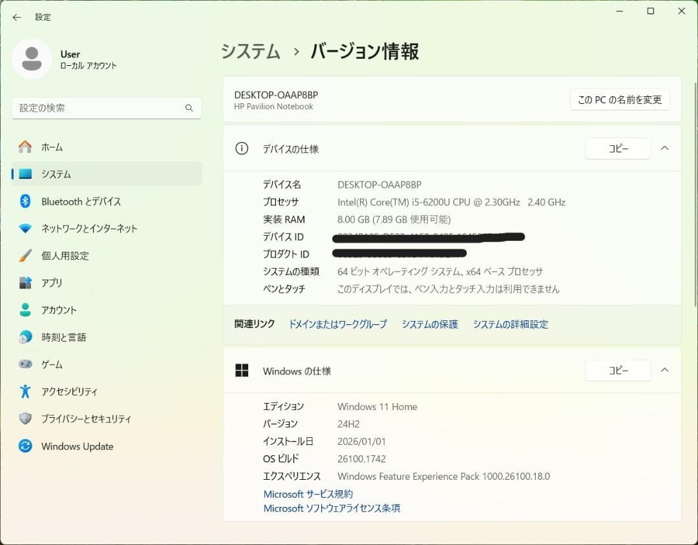Click the Intel(R) Core(TM) i5-6200U processor value
Screen dimensions: 698x545
point(451,202)
